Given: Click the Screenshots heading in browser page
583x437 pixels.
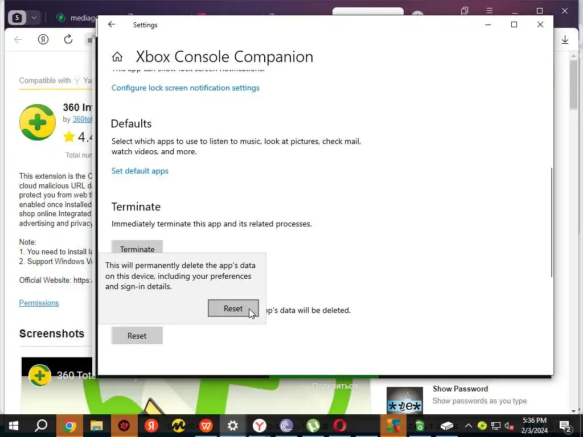Looking at the screenshot, I should point(52,333).
